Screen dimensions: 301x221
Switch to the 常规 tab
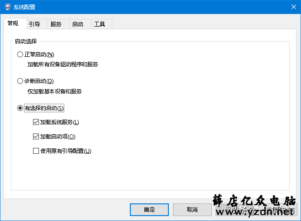tap(15, 24)
